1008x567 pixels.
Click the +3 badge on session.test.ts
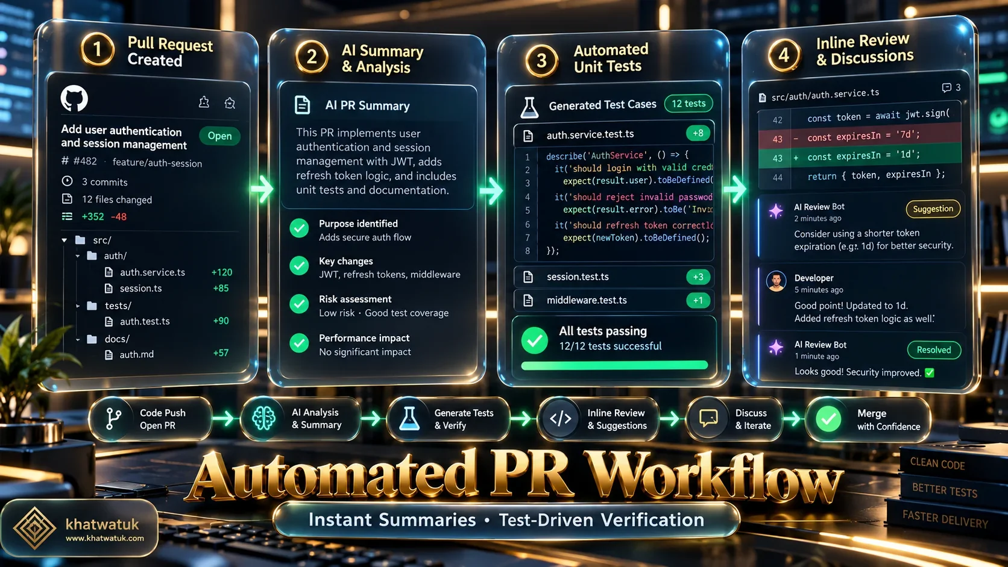coord(698,277)
